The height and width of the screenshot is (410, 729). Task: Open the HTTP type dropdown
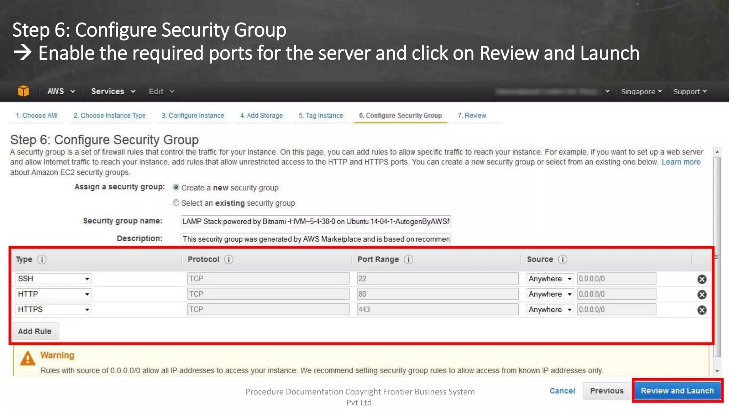click(53, 294)
